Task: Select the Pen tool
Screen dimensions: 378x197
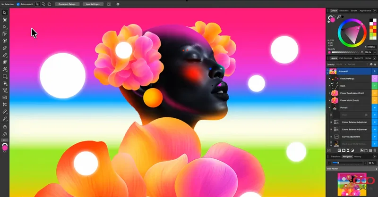Action: coord(5,48)
